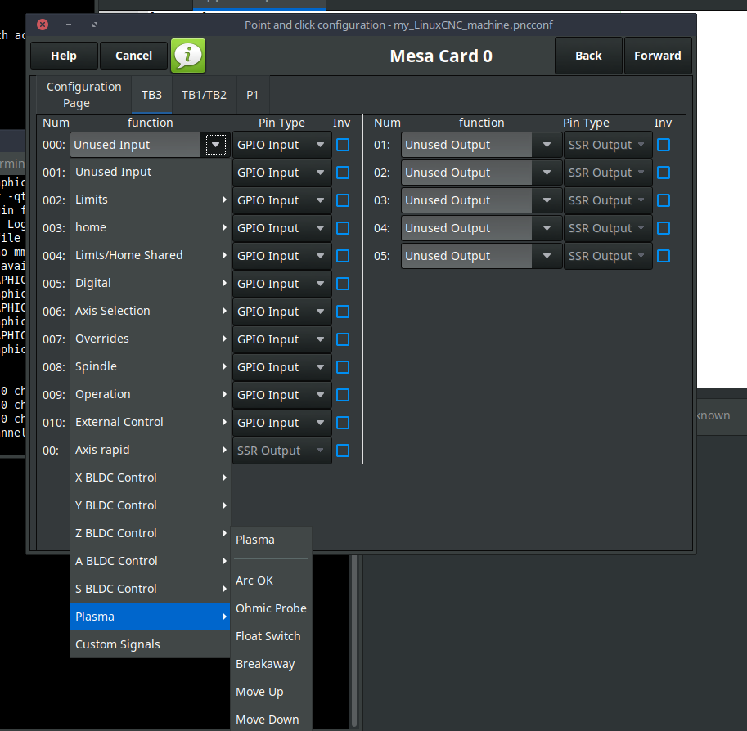The height and width of the screenshot is (731, 747).
Task: Select Arc OK from Plasma submenu
Action: click(x=271, y=581)
